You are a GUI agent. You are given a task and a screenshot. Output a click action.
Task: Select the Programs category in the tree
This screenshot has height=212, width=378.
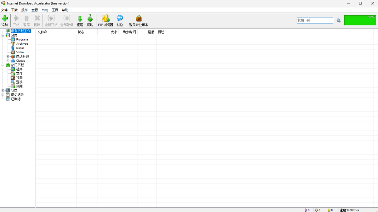point(22,40)
